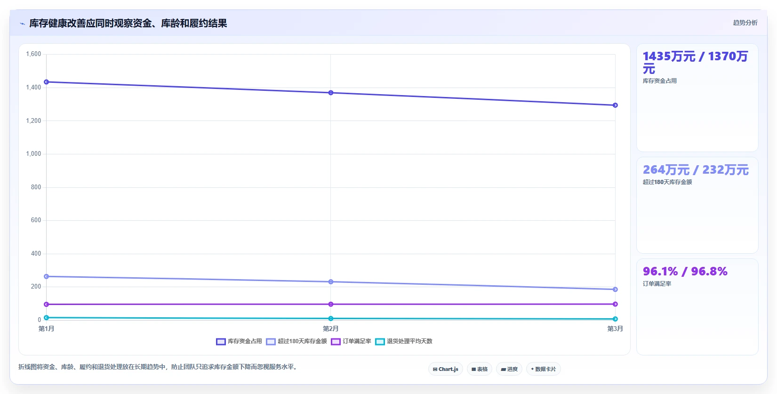Click the 超过180天库存金额 legend label
The width and height of the screenshot is (777, 394).
pyautogui.click(x=302, y=341)
